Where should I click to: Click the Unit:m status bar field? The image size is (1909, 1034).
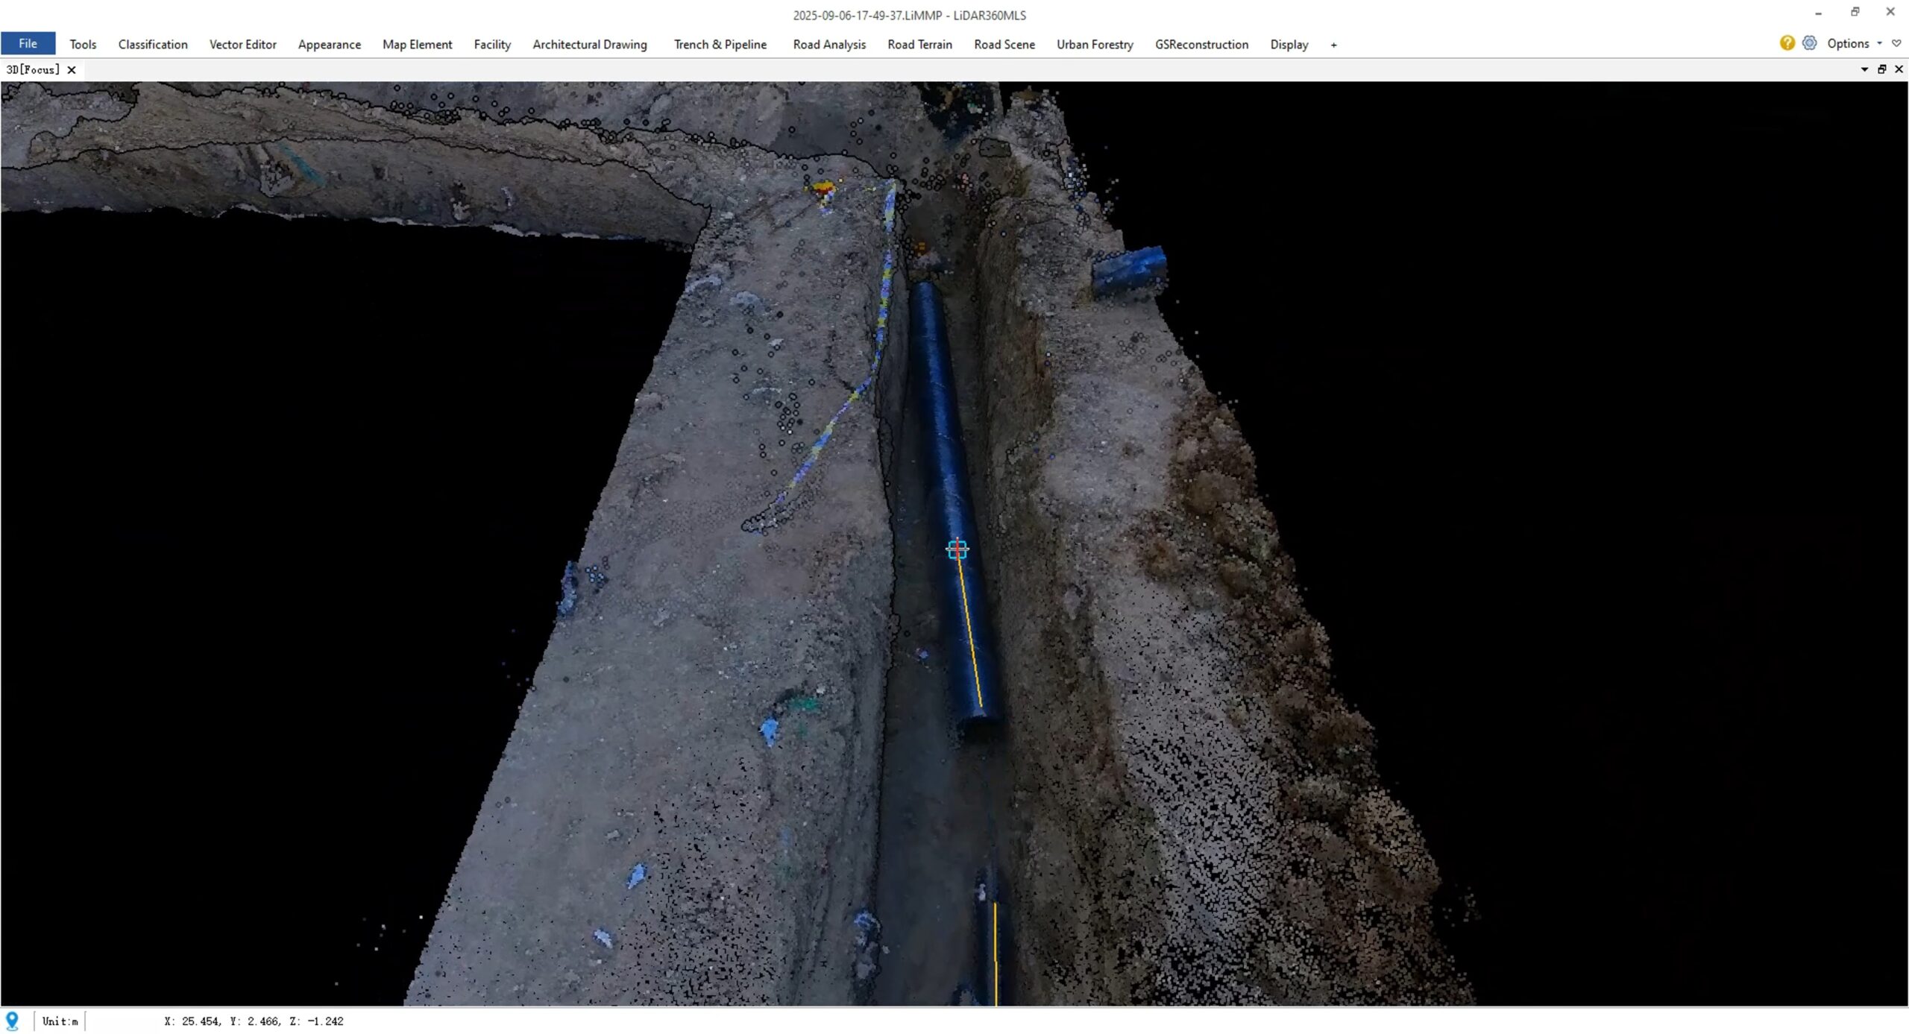[x=60, y=1021]
